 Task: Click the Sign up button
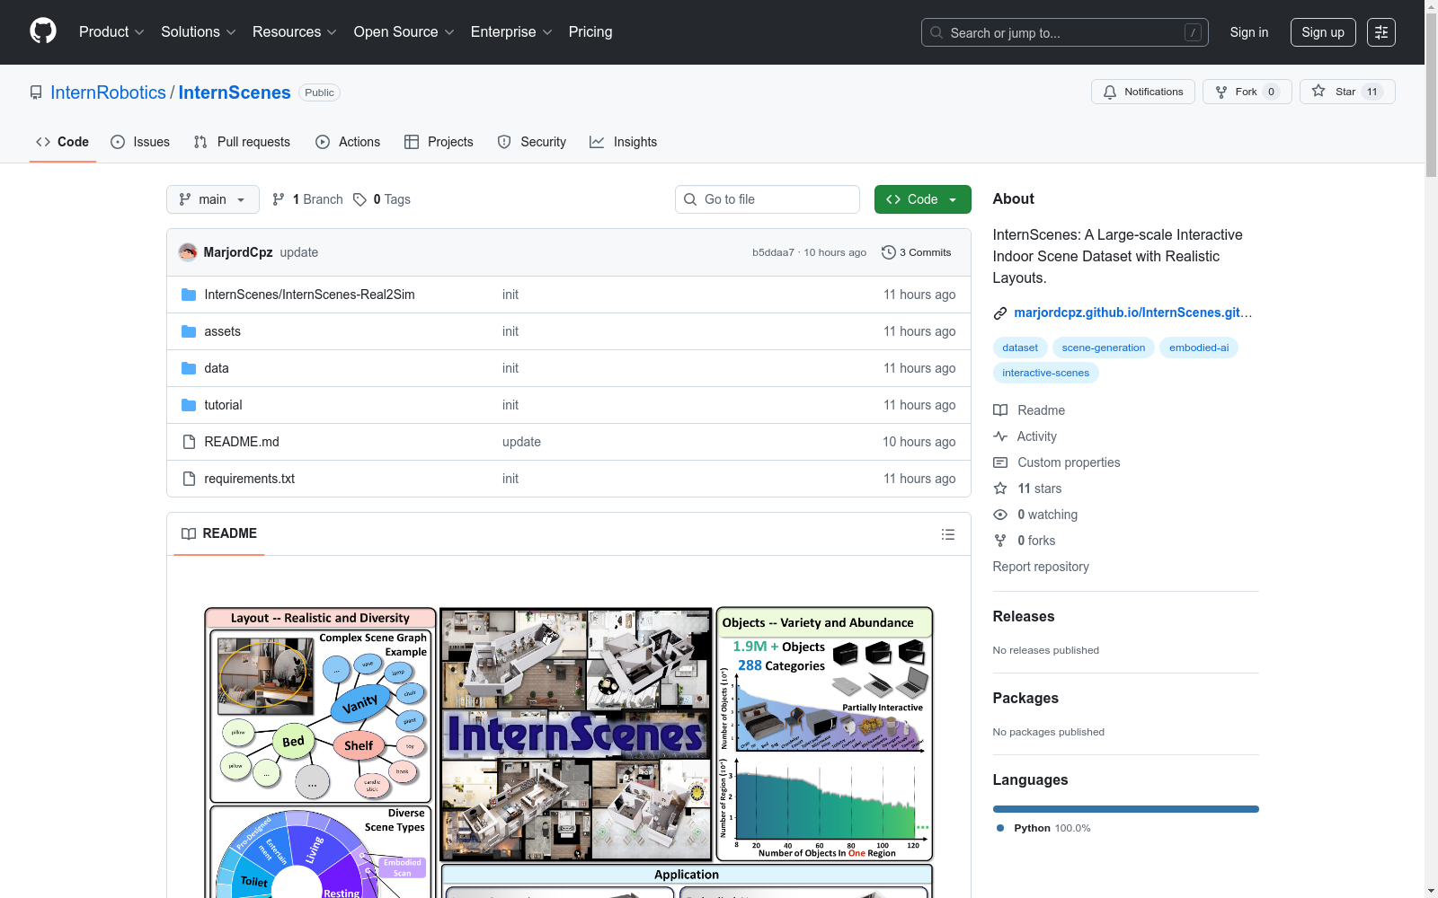[x=1323, y=32]
